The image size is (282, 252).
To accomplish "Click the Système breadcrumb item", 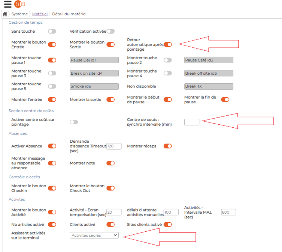I will click(20, 14).
